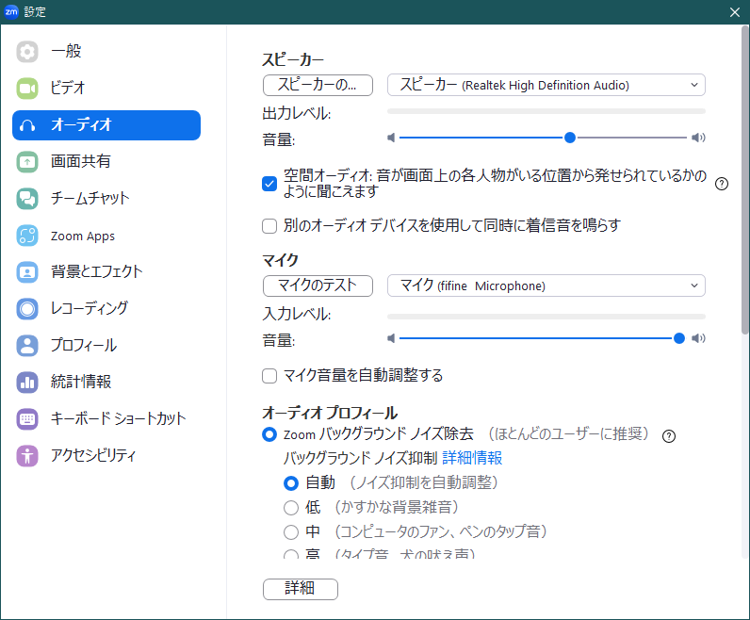Click the 統計情報 bar chart icon

pos(27,383)
